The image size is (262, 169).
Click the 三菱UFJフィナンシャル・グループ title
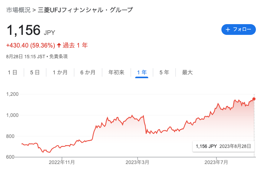[85, 10]
